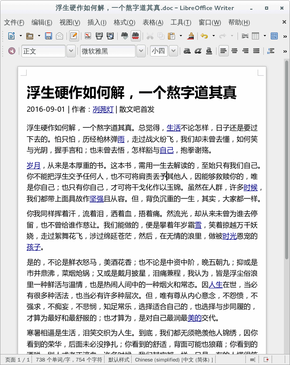Apply Bold formatting
The image size is (290, 365).
tap(187, 51)
